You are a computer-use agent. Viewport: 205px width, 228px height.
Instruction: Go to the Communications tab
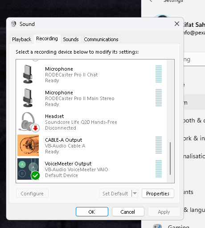[101, 39]
